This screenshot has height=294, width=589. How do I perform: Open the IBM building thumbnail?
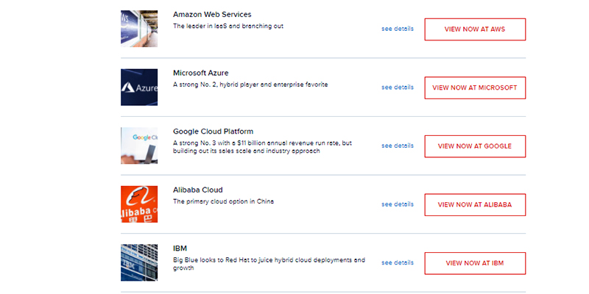[x=139, y=262]
